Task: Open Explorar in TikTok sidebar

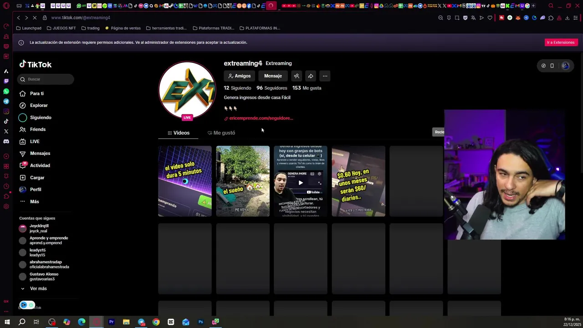Action: click(34, 105)
